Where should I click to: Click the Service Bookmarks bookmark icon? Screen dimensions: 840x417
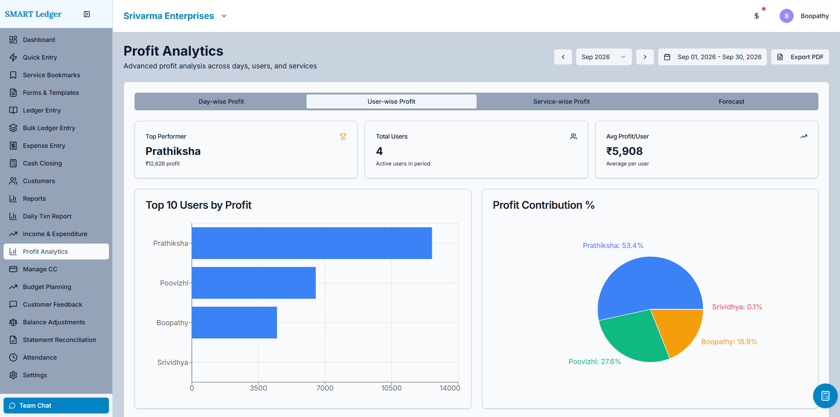coord(13,75)
